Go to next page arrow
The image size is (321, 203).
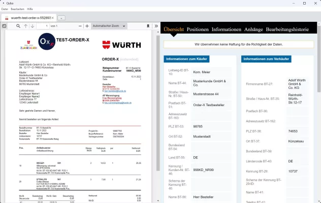click(33, 26)
